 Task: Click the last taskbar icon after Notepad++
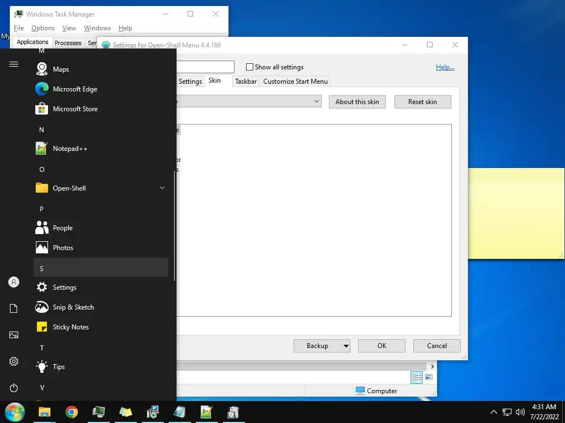(x=233, y=412)
